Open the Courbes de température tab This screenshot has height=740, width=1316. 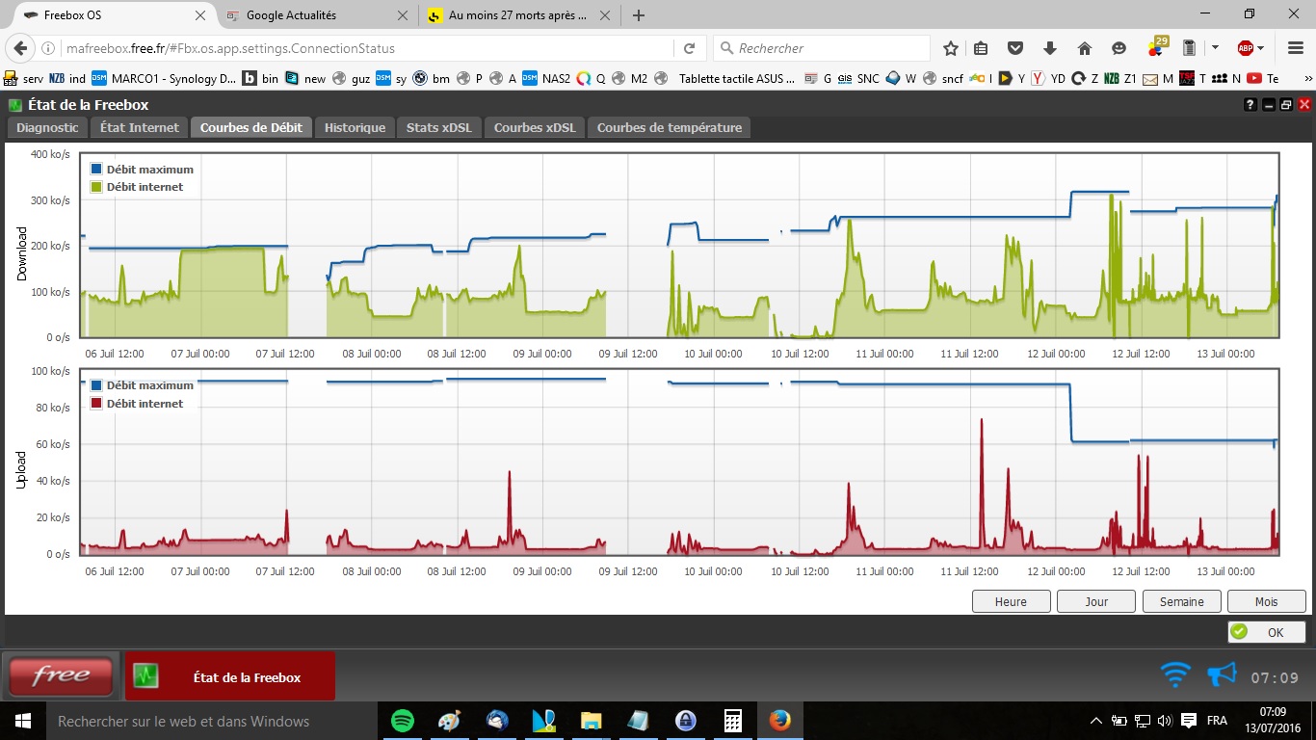(670, 127)
